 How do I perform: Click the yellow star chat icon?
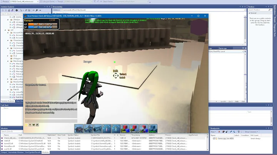coord(27,125)
